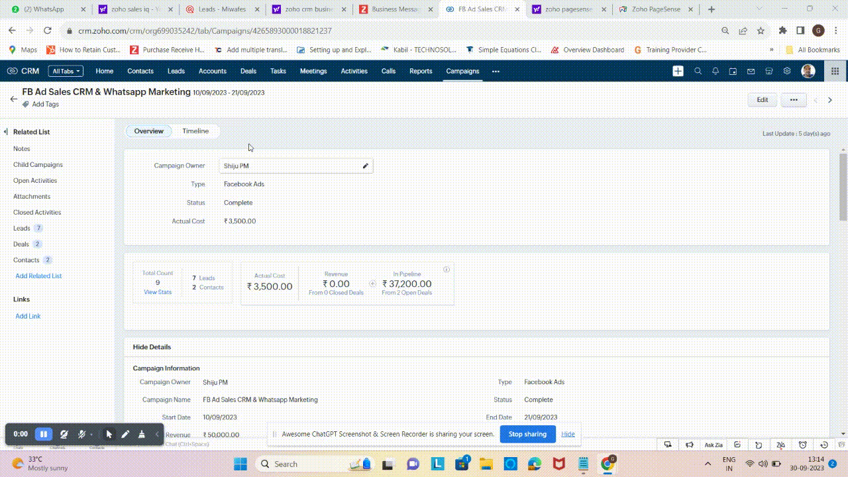This screenshot has width=848, height=477.
Task: Open the Meetings module tab
Action: coord(313,71)
